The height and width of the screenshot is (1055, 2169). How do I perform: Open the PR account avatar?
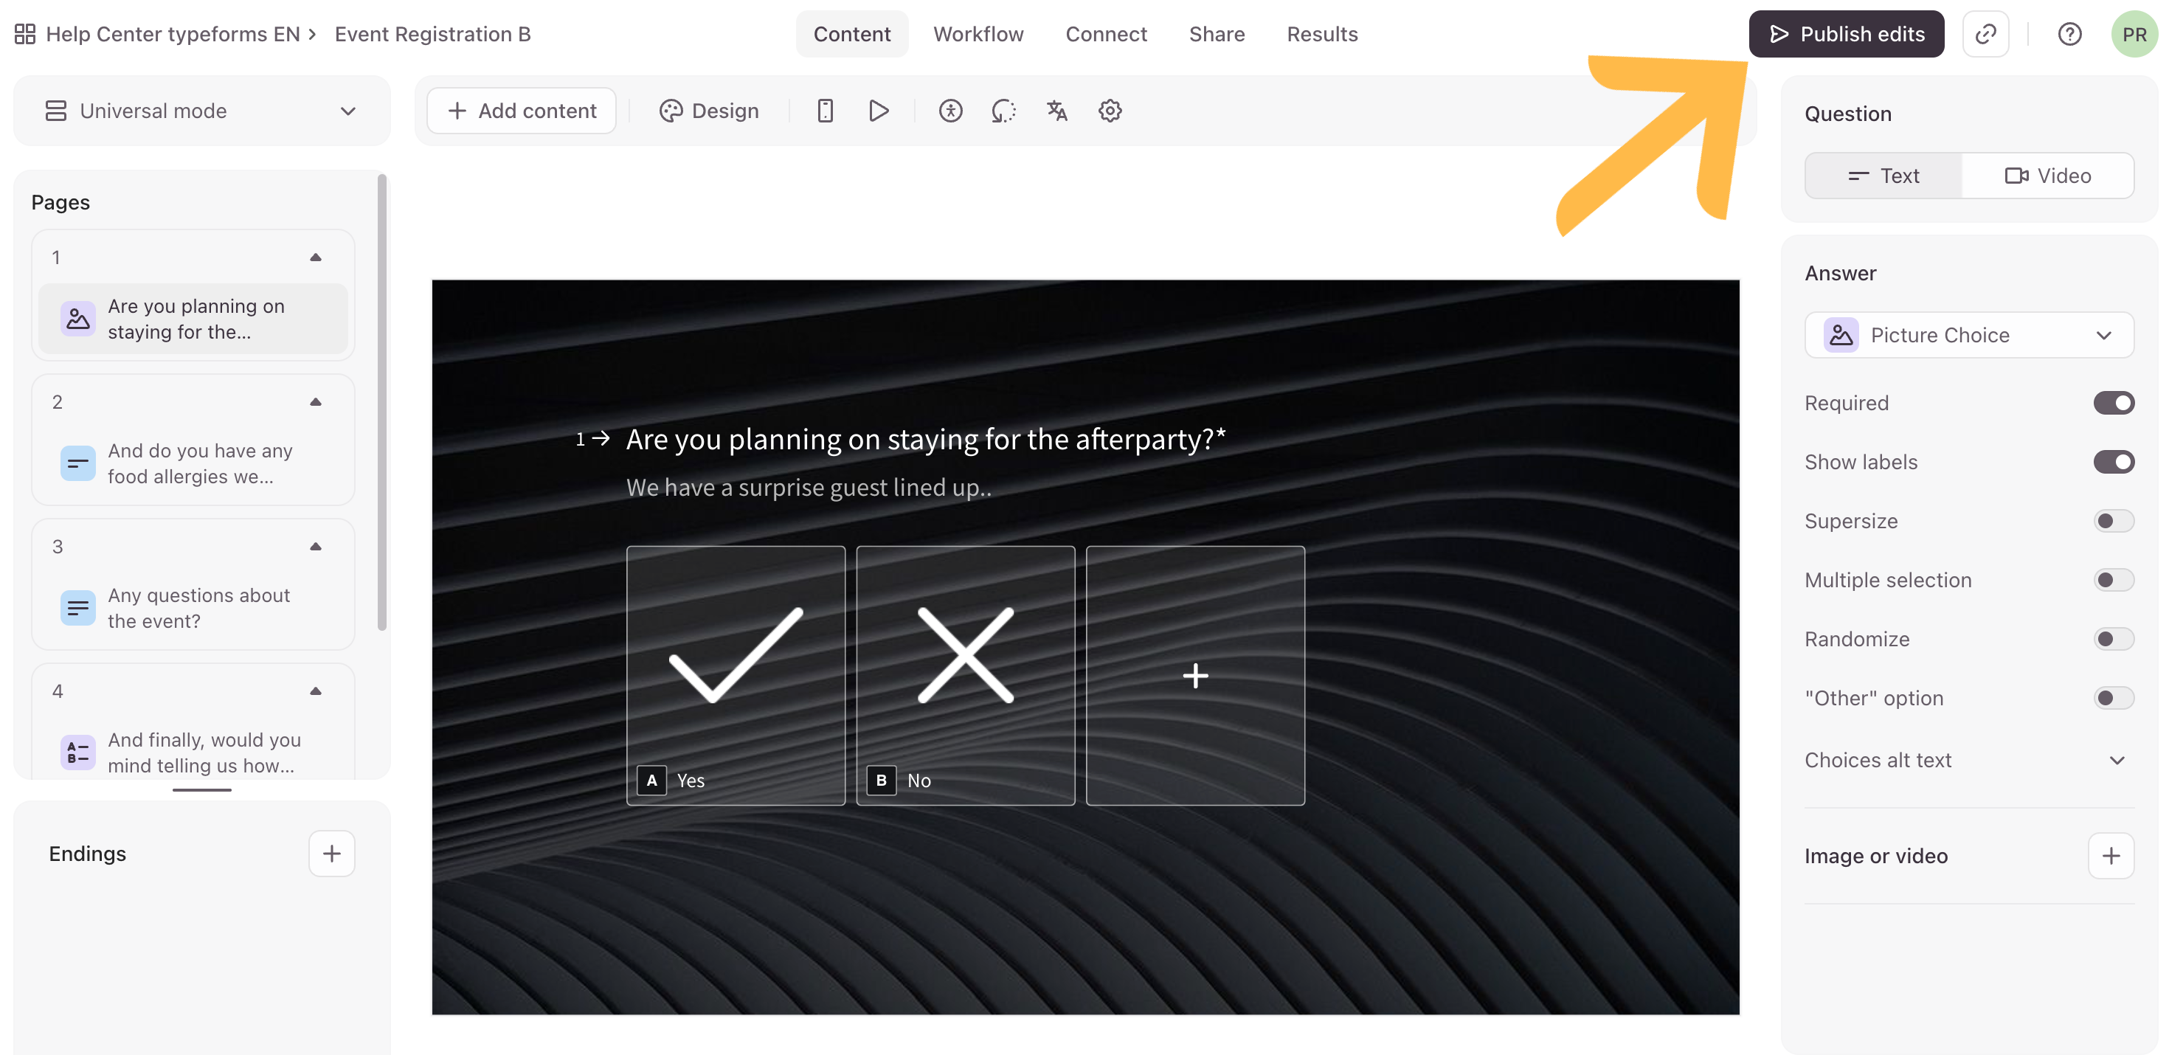click(x=2134, y=35)
